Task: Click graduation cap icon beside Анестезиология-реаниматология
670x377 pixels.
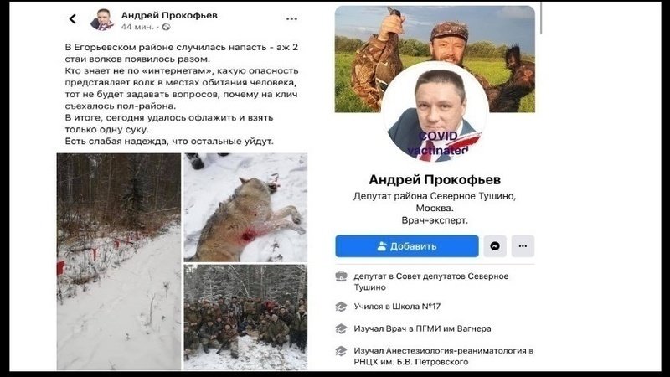Action: pos(341,351)
